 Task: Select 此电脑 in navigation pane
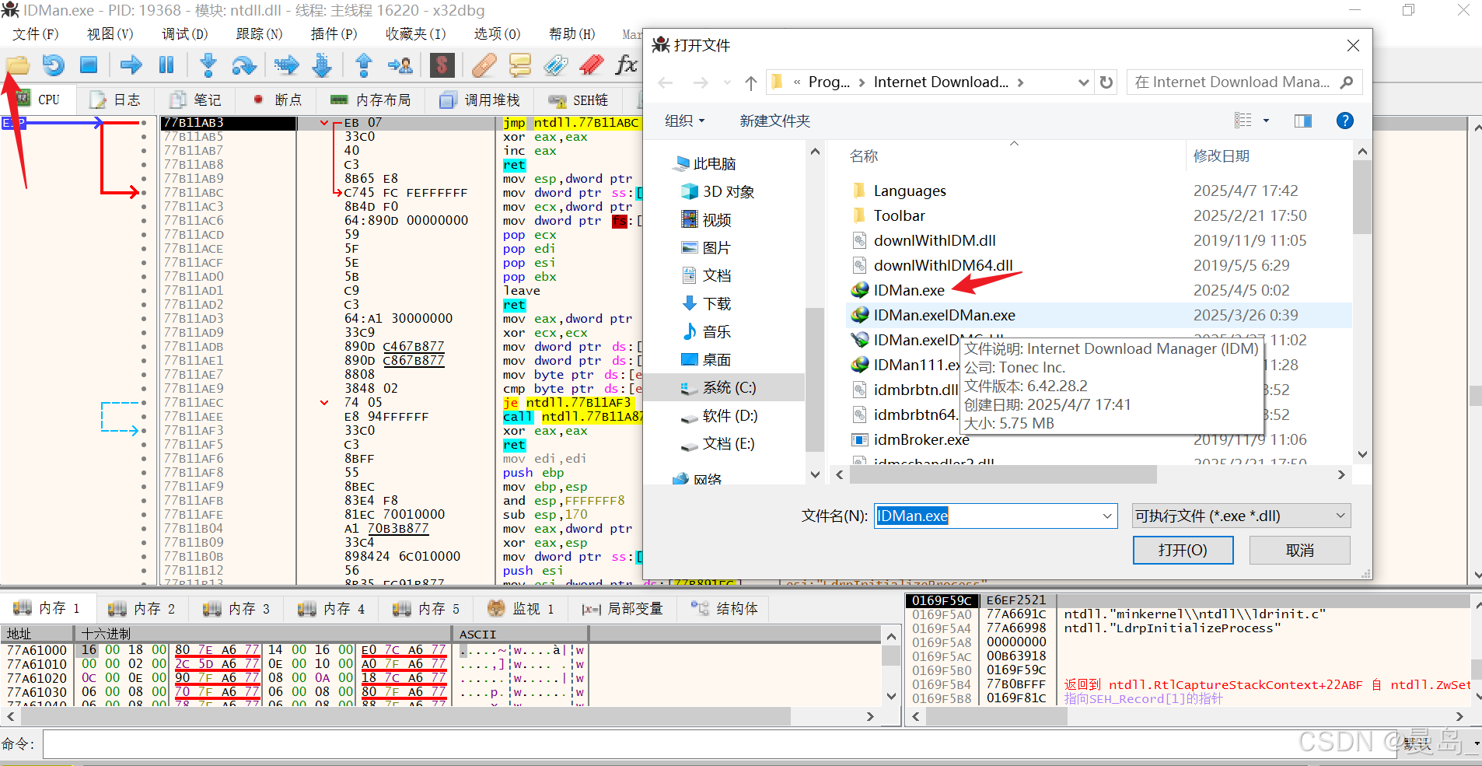714,163
